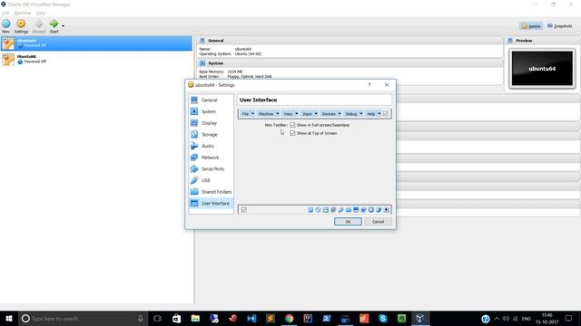Toggle features indicator in status bar editor

pos(371,210)
